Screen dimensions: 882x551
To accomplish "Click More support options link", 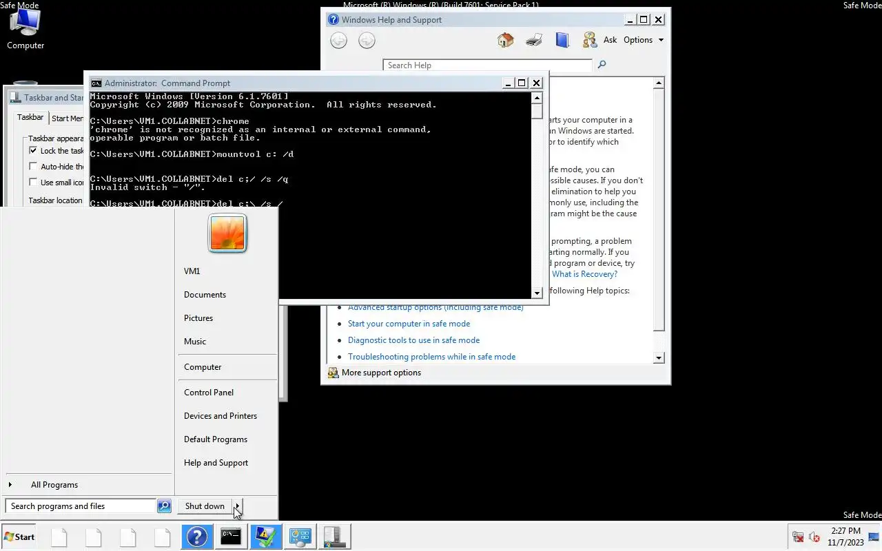I will tap(381, 373).
